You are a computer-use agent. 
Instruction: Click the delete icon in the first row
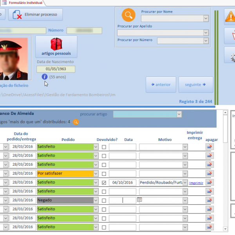210,146
